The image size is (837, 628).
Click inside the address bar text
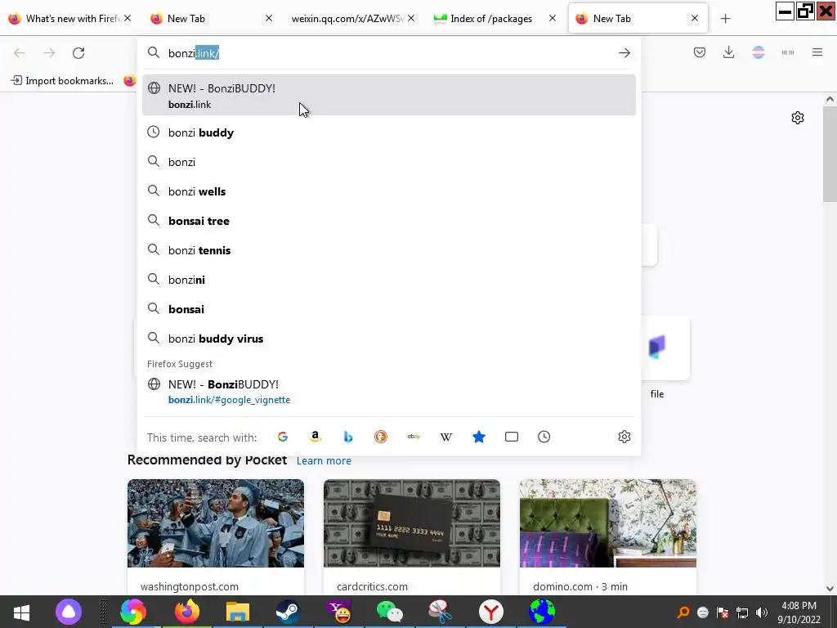(x=193, y=53)
